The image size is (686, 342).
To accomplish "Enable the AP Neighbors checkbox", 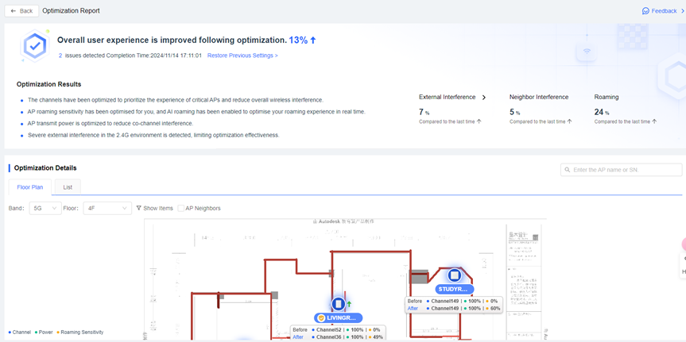I will 181,208.
